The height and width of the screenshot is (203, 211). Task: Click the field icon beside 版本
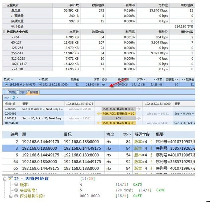(x=16, y=184)
